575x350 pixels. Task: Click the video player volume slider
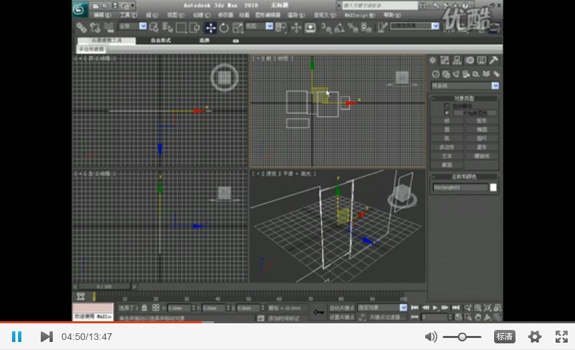462,337
